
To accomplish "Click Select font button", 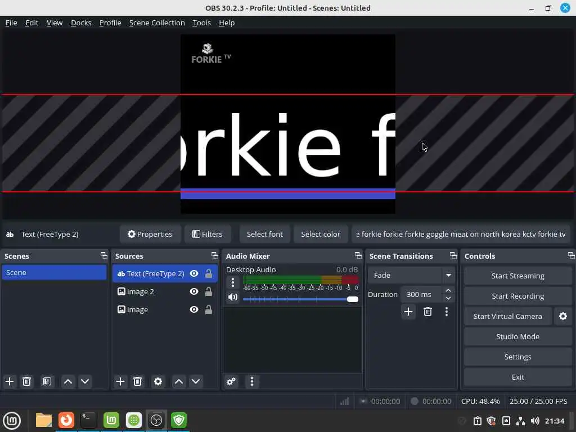I will [264, 234].
